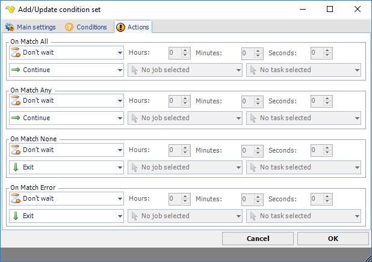This screenshot has height=262, width=372.
Task: Switch to the Main settings tab
Action: click(31, 27)
